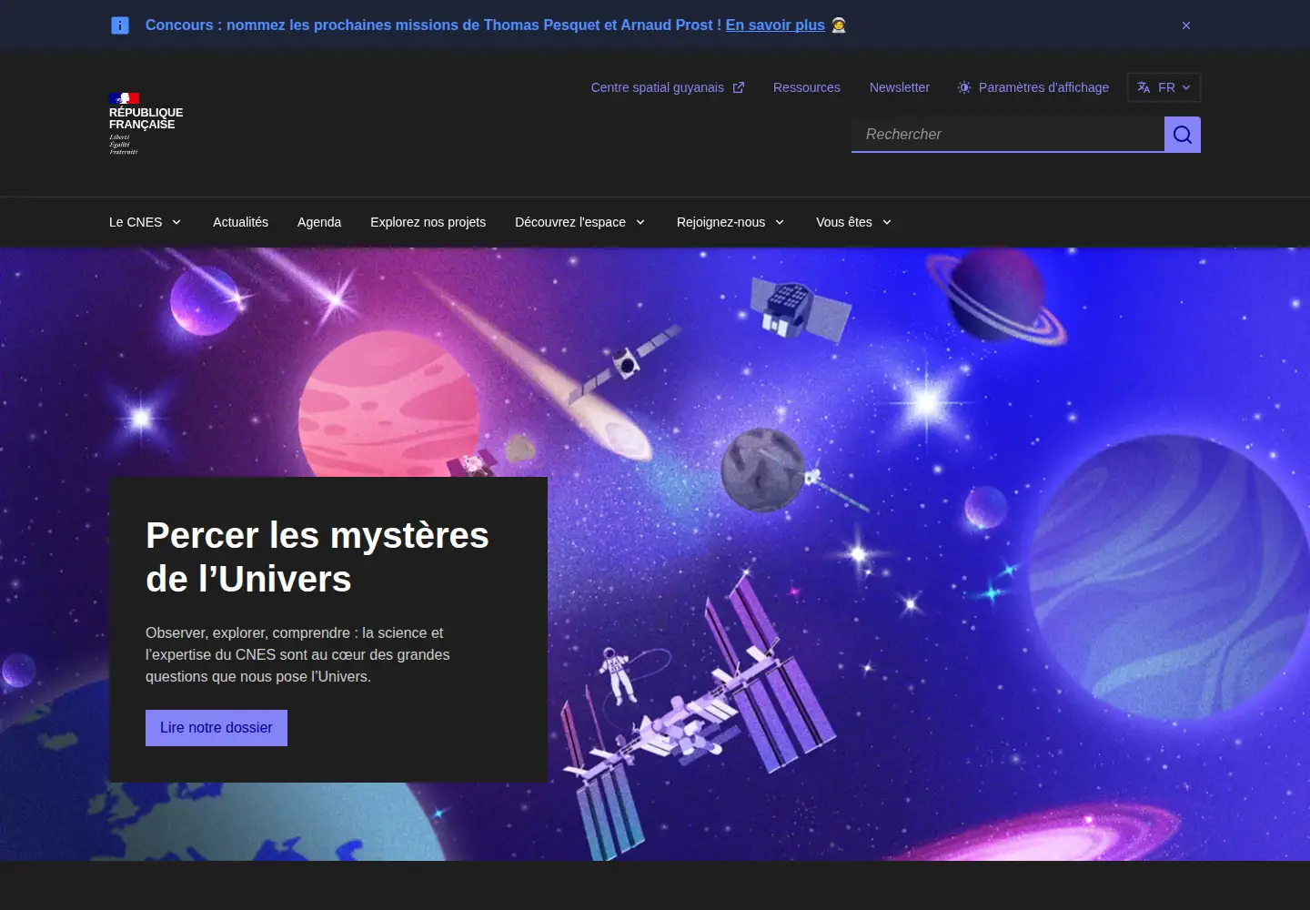Click the translate icon next to FR
Viewport: 1310px width, 910px height.
tap(1144, 87)
